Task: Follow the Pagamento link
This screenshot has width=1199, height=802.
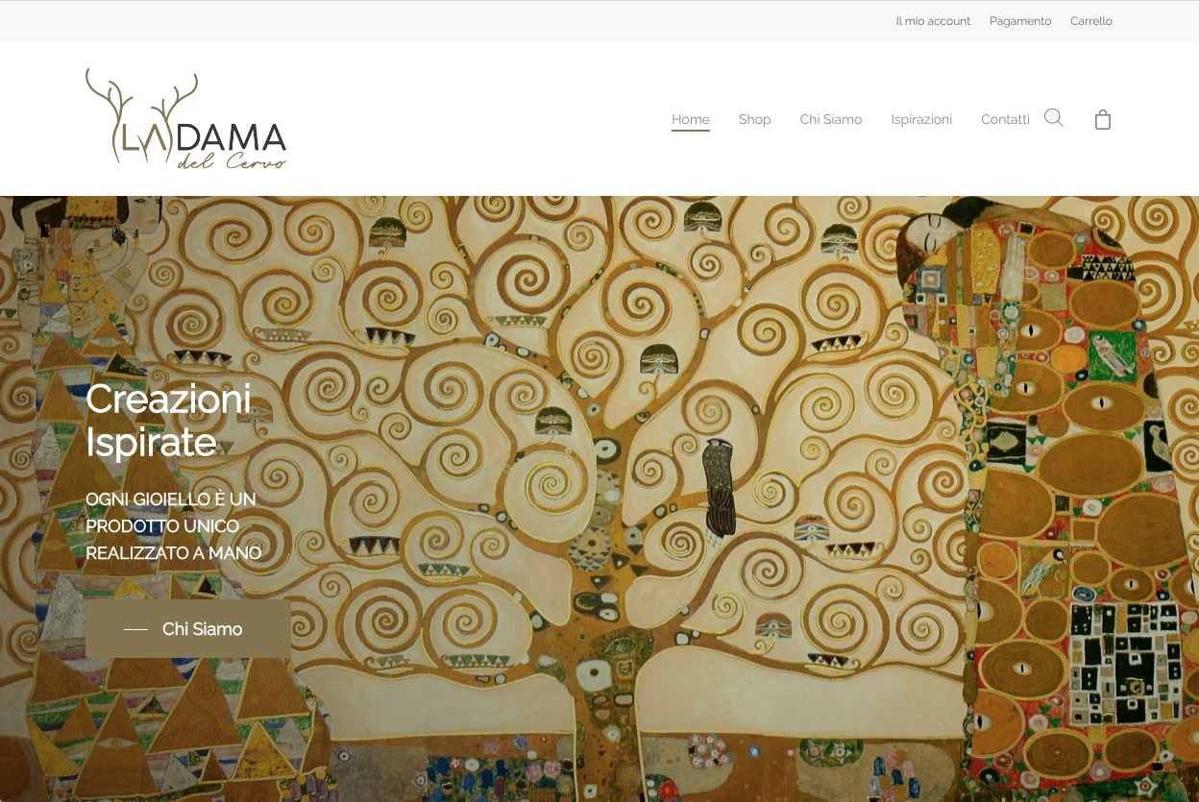Action: 1020,21
